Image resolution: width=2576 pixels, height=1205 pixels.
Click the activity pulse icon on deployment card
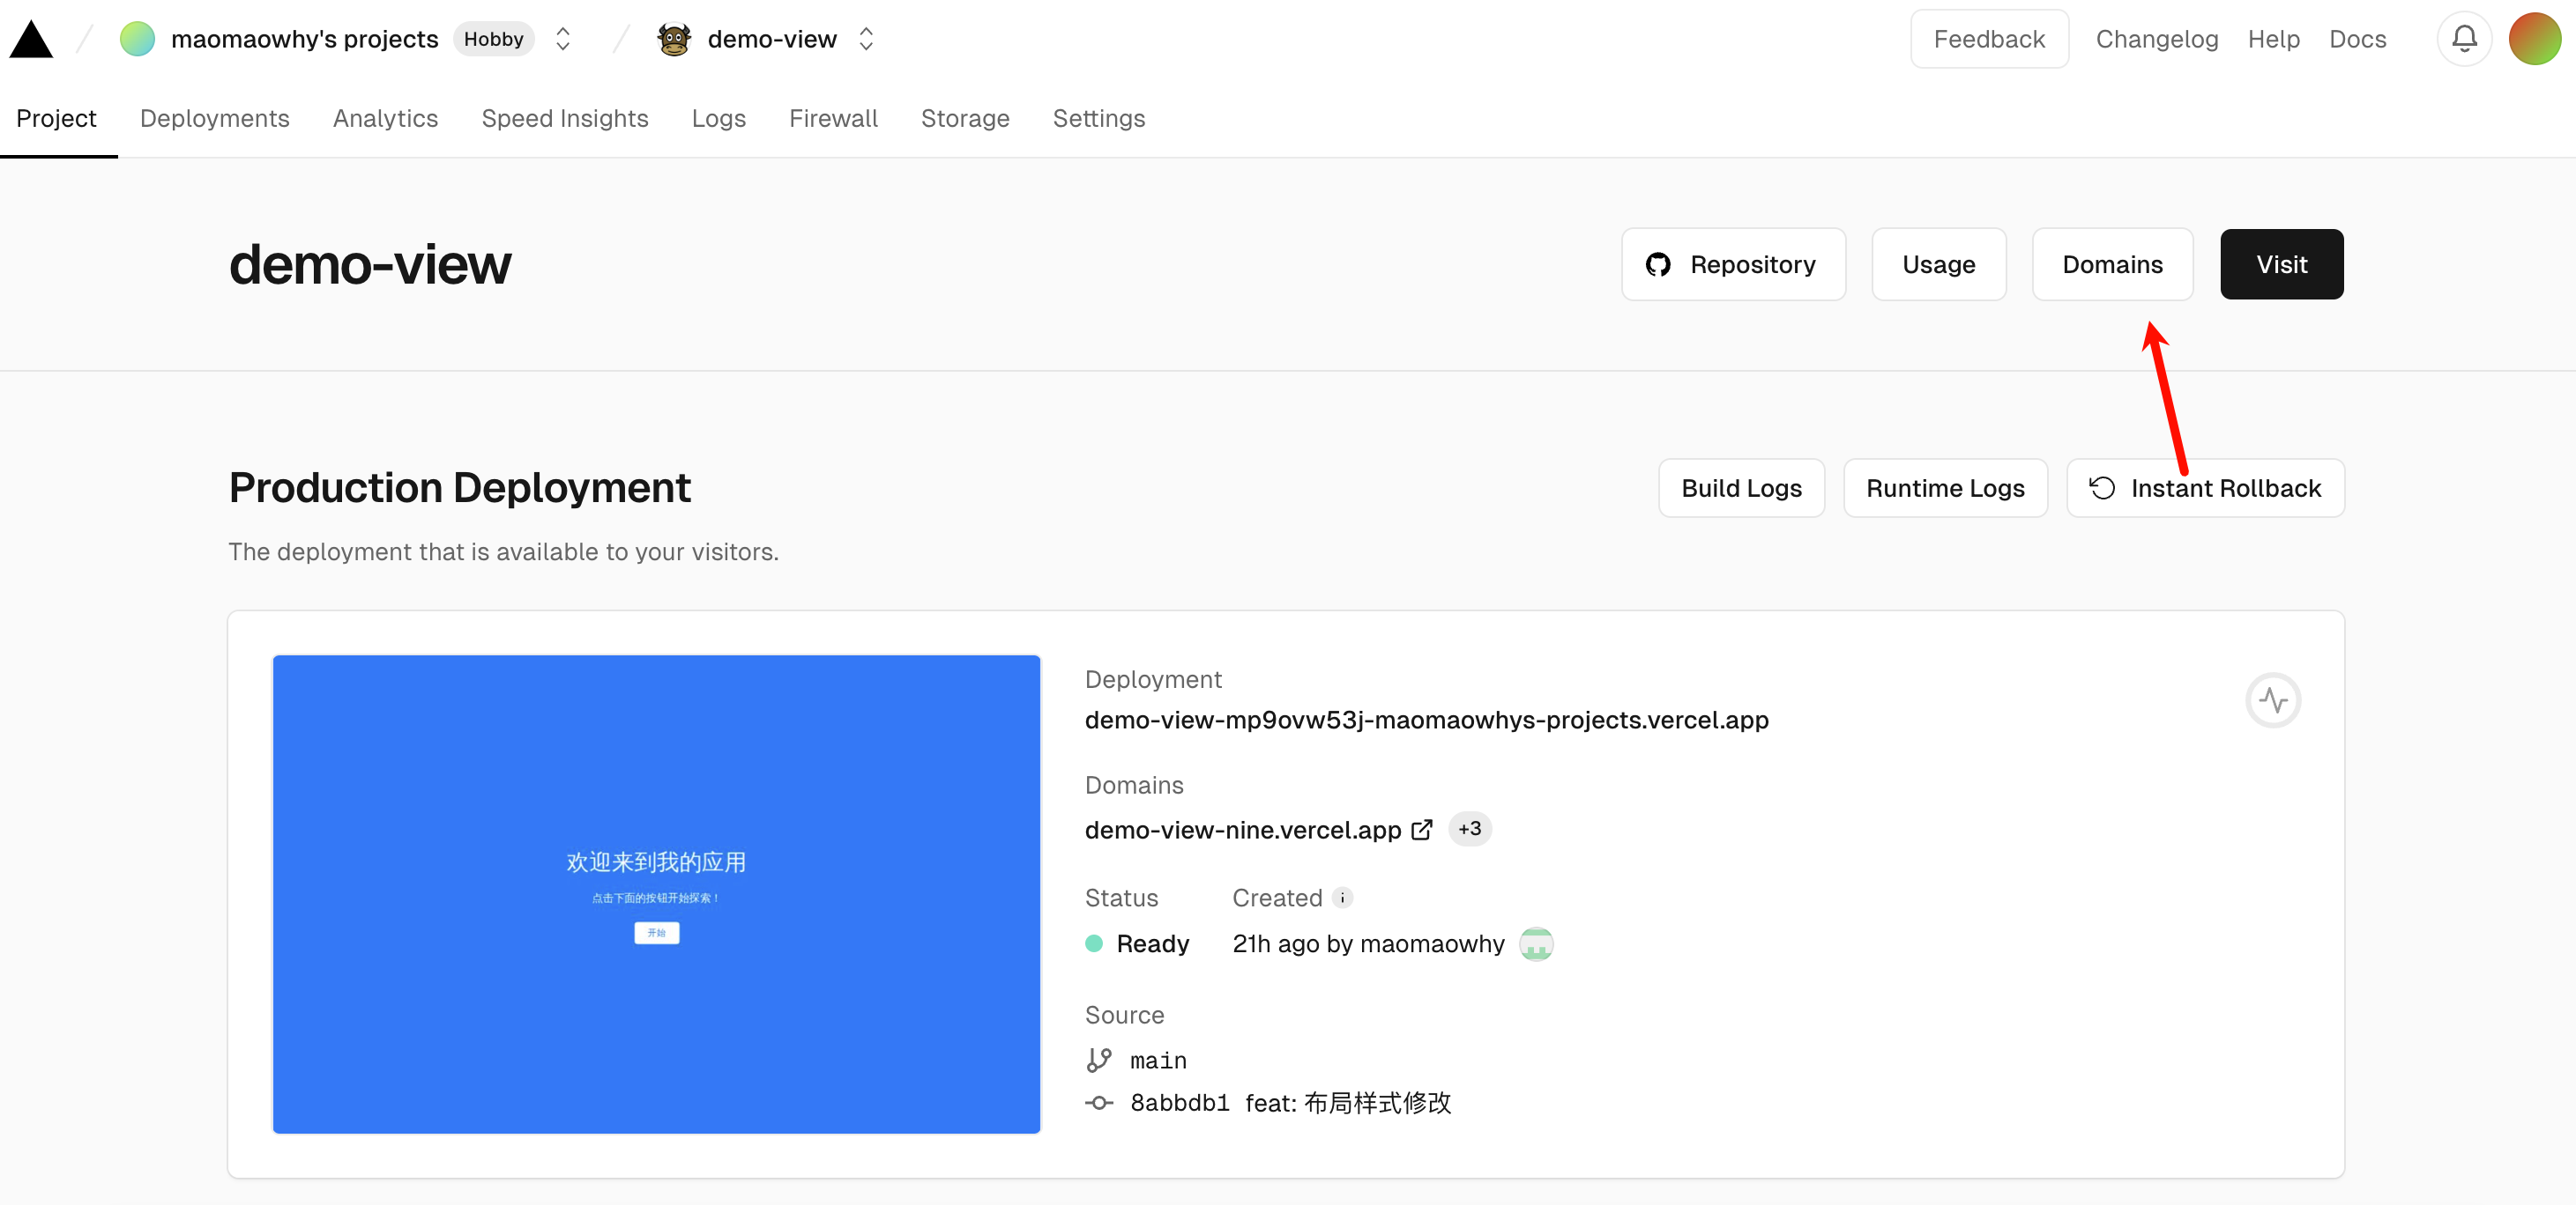2273,700
